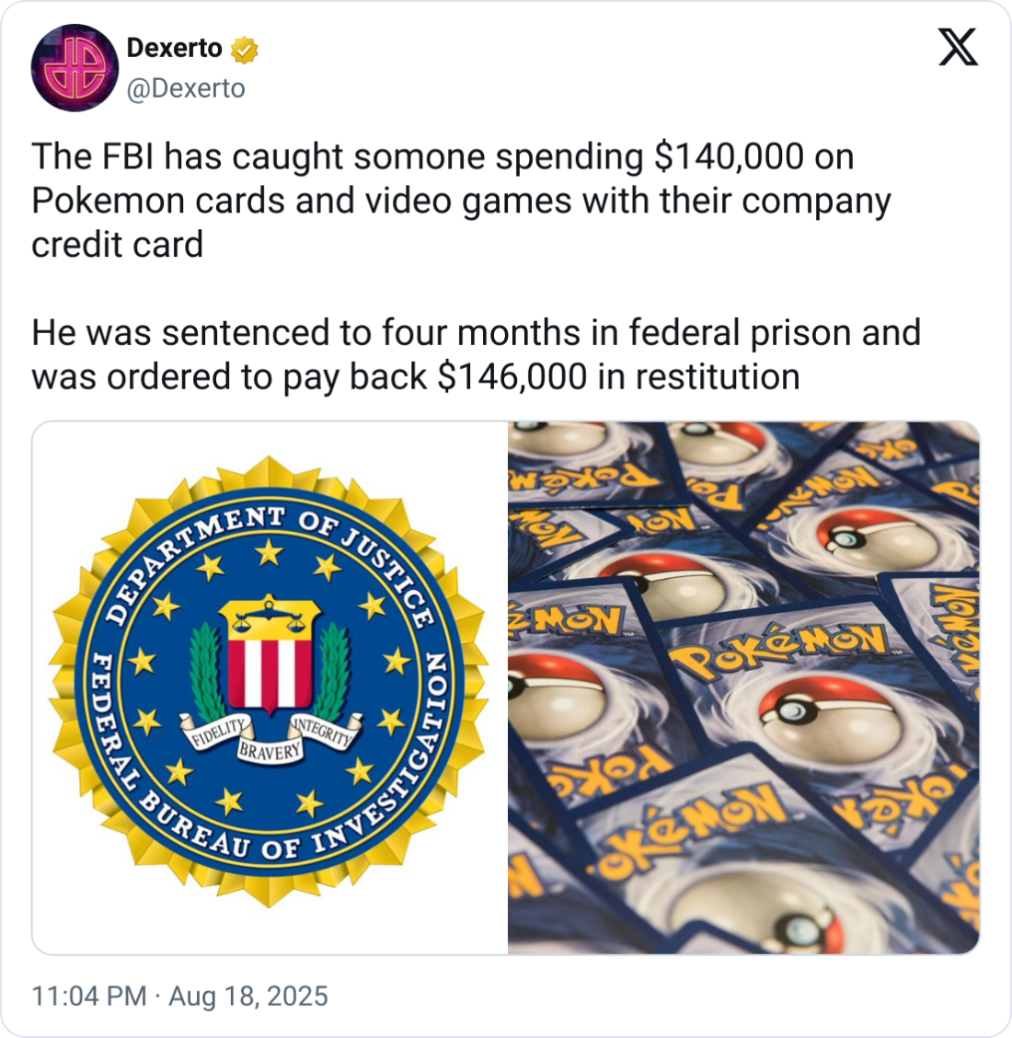The height and width of the screenshot is (1038, 1012).
Task: Click the Bravery banner on the seal
Action: (x=270, y=751)
